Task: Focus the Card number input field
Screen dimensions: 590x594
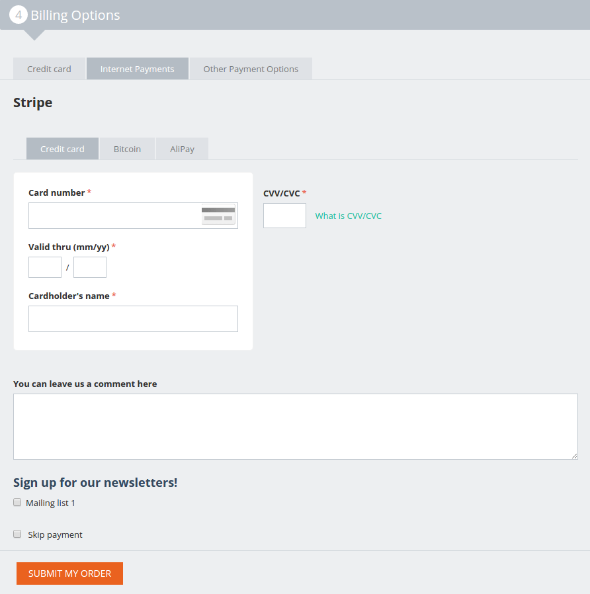Action: 134,216
